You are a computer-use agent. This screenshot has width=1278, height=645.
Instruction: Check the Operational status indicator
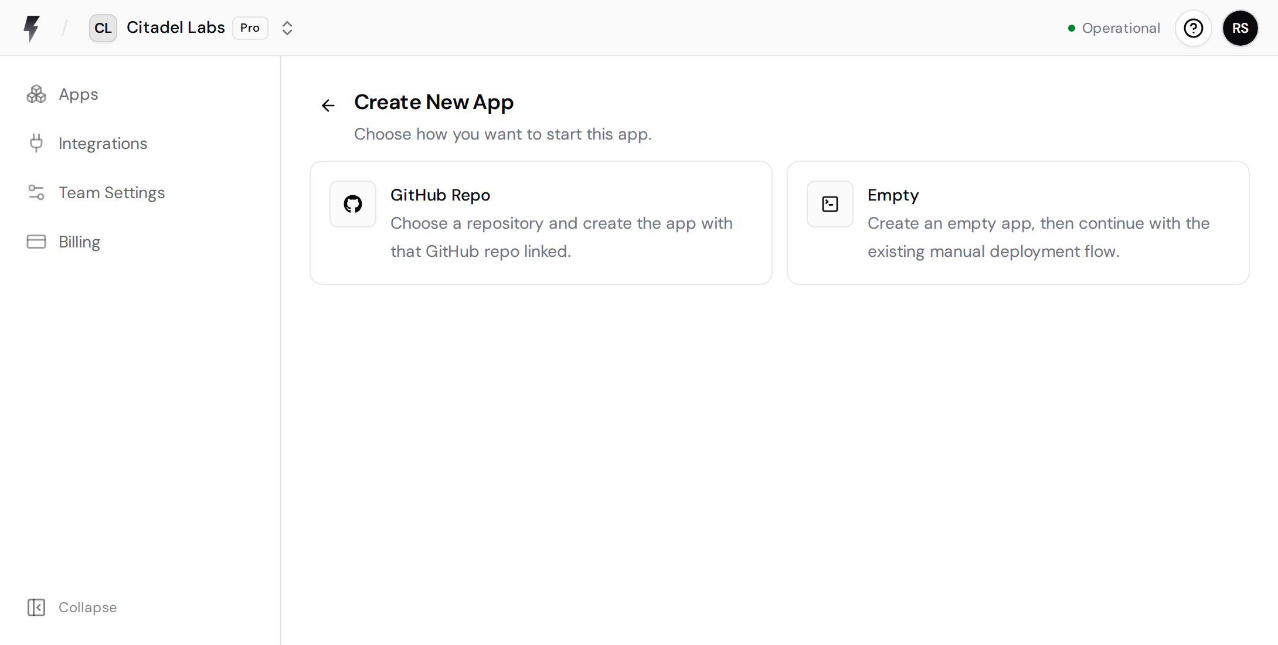(1114, 28)
